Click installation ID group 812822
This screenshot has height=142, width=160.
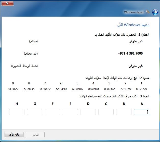tap(13, 89)
